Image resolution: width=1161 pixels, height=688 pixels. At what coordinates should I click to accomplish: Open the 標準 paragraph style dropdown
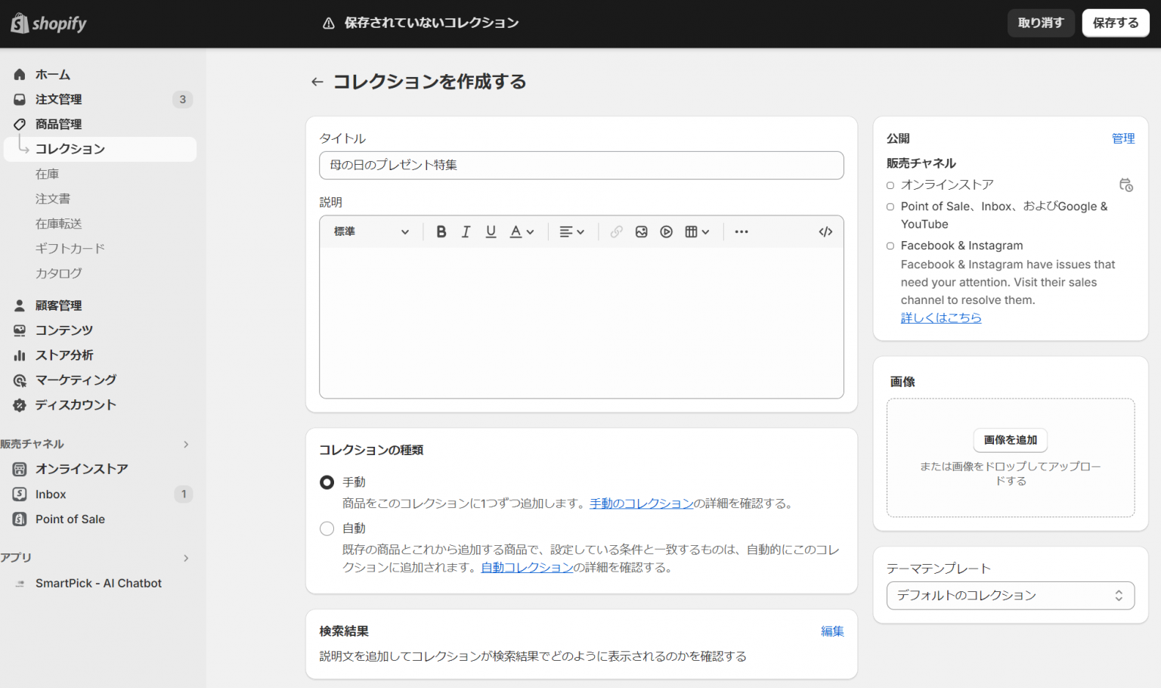coord(370,231)
